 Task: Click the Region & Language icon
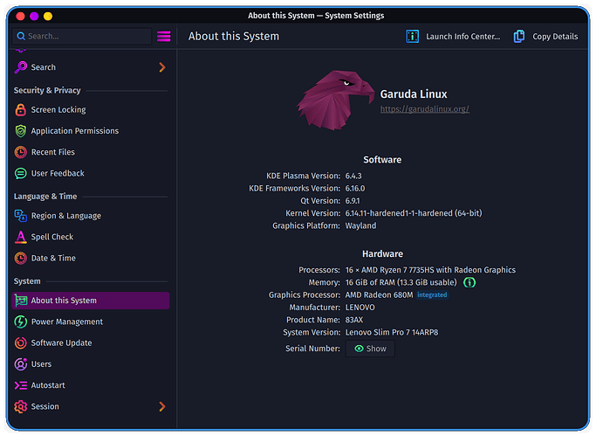click(21, 216)
